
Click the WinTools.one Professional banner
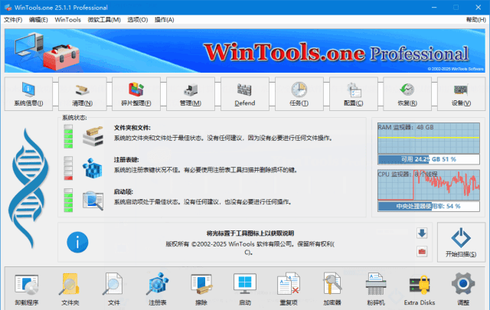(x=245, y=51)
